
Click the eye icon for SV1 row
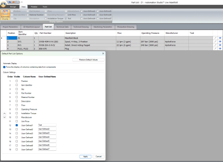220,42
